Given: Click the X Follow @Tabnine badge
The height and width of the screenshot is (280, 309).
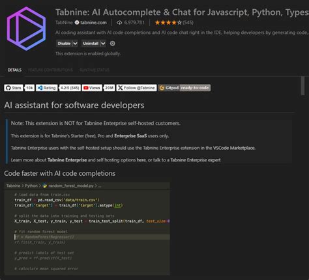Looking at the screenshot, I should pyautogui.click(x=136, y=88).
